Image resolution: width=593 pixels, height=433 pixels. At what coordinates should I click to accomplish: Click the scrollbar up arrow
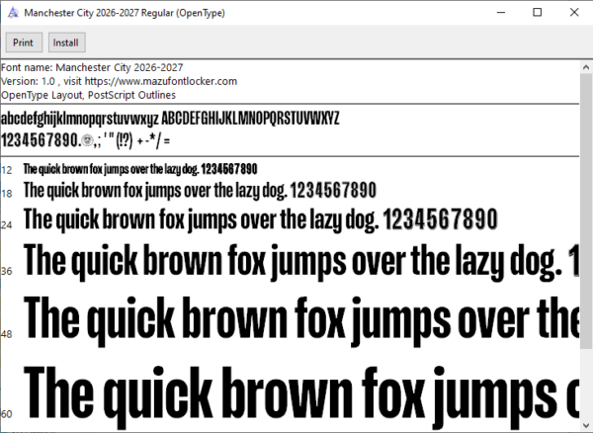tap(586, 67)
